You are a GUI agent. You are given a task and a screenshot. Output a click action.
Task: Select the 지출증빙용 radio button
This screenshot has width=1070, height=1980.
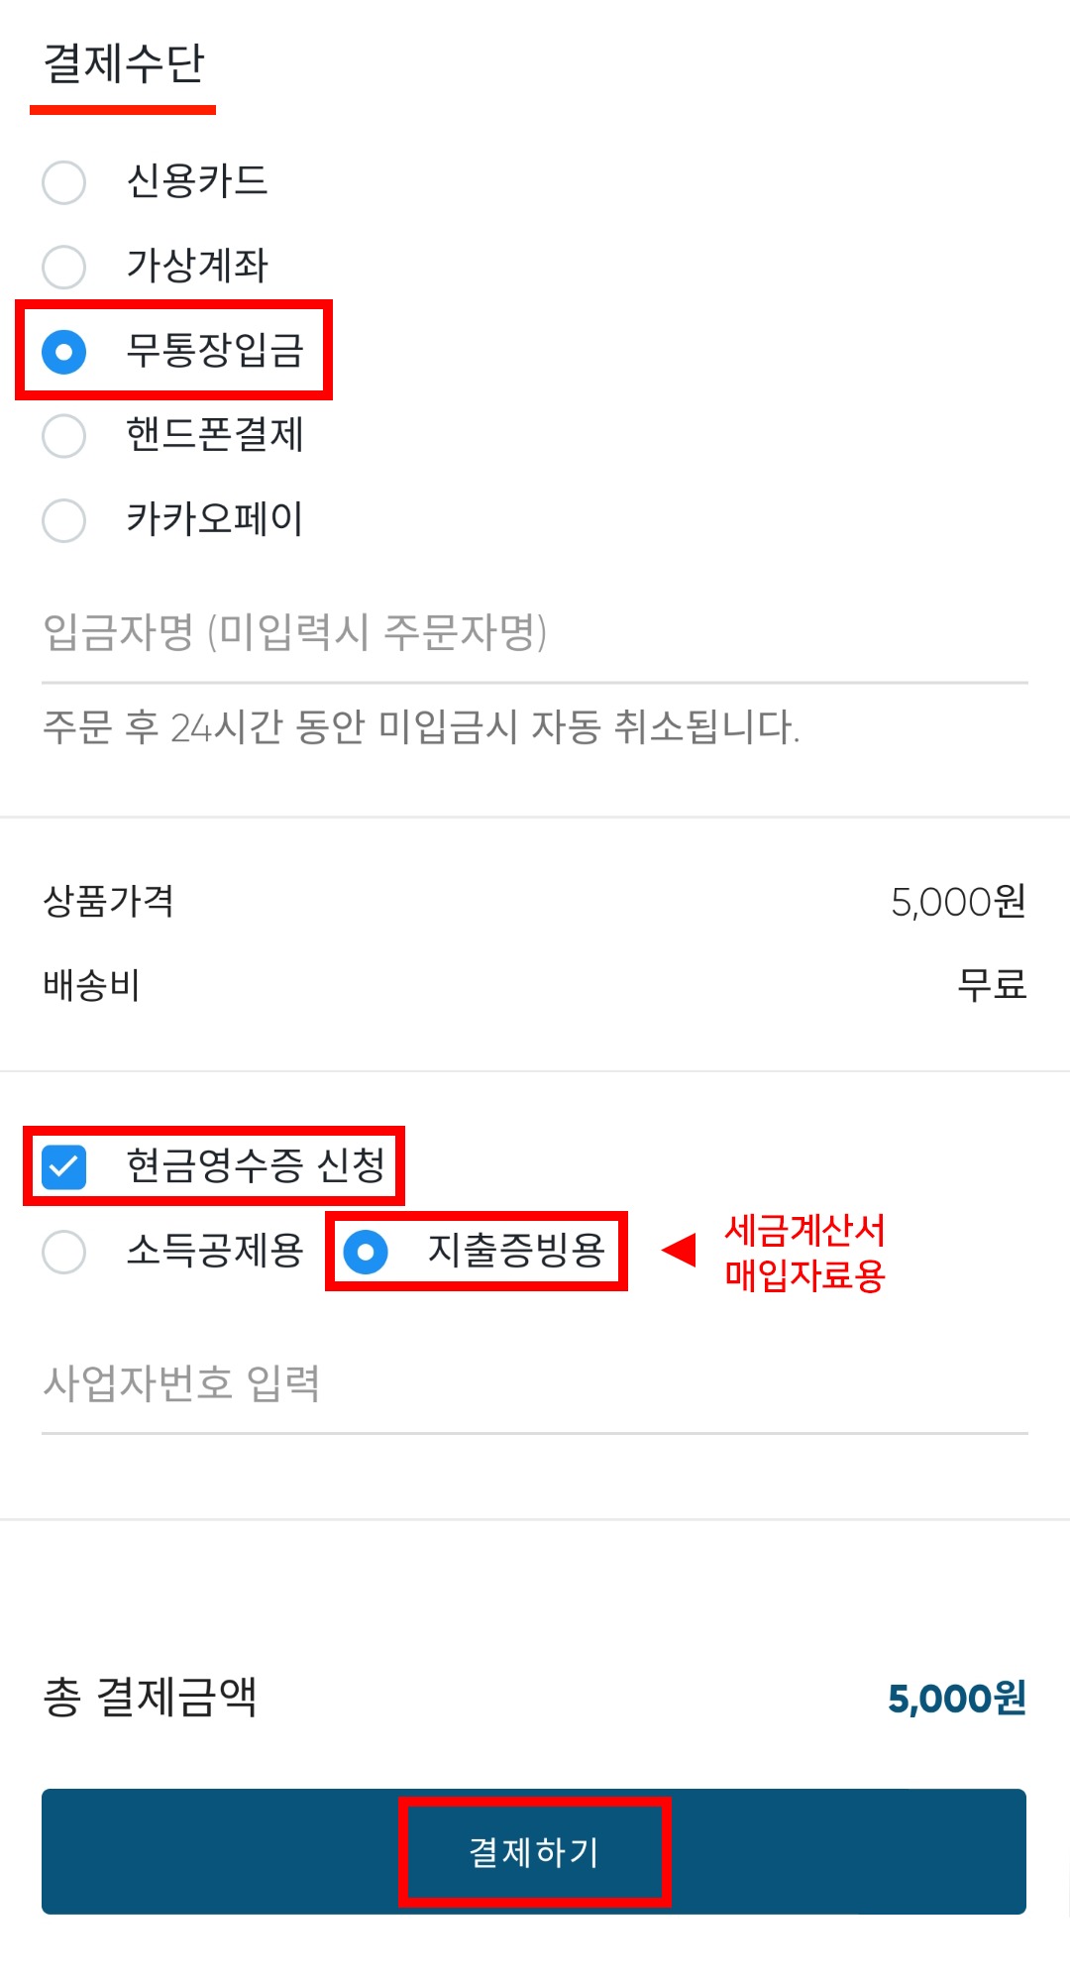click(366, 1252)
